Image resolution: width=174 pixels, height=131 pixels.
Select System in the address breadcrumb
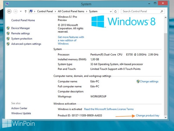coord(93,11)
